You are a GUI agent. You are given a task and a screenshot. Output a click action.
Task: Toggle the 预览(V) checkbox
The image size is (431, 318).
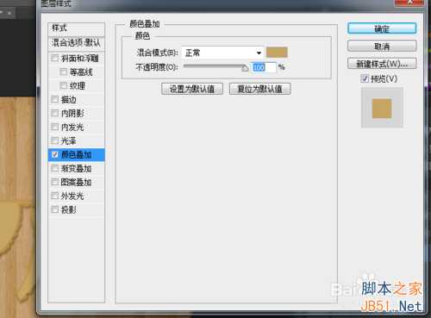(x=365, y=78)
